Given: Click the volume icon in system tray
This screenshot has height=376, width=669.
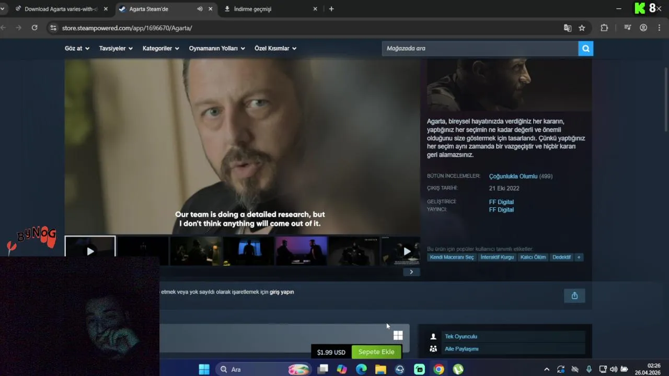Looking at the screenshot, I should click(614, 369).
